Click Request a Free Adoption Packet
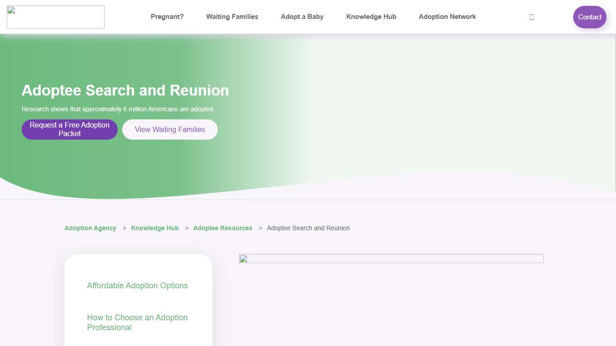 pos(69,129)
